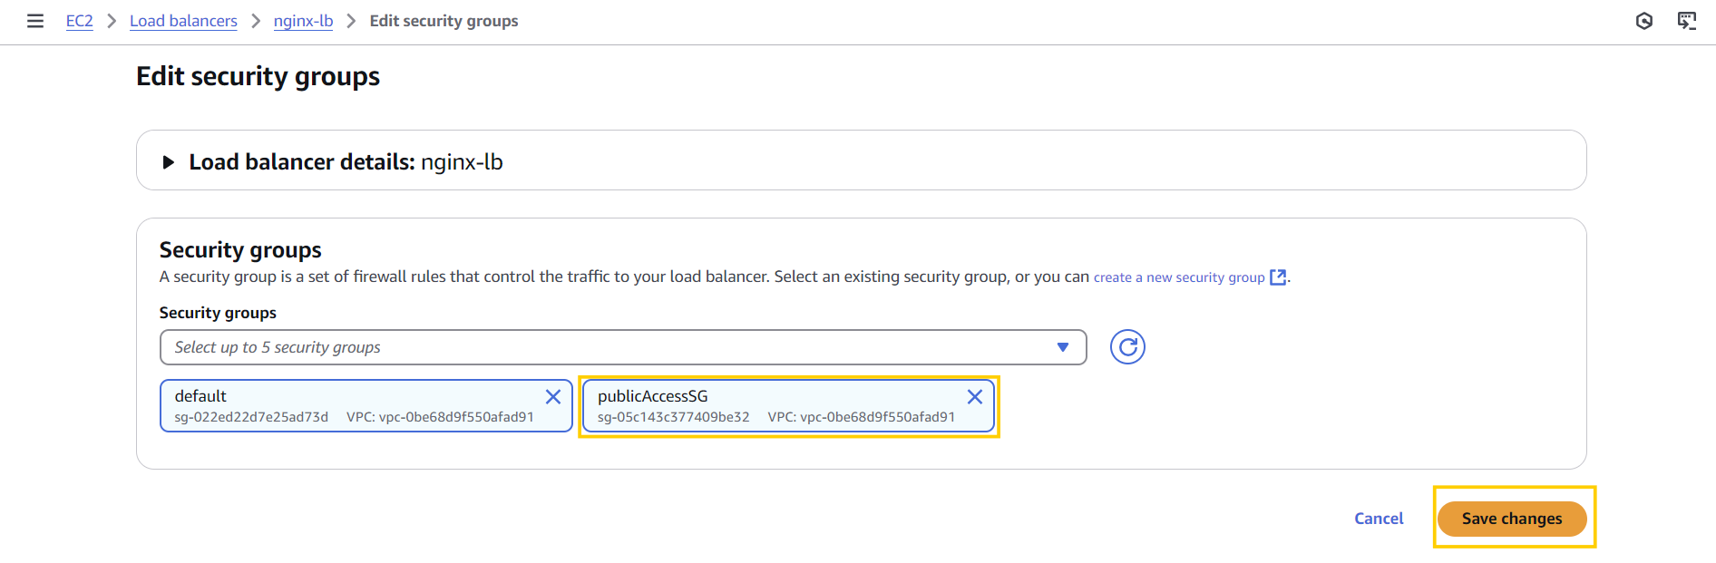Save changes to security groups
1716x563 pixels.
[x=1512, y=519]
